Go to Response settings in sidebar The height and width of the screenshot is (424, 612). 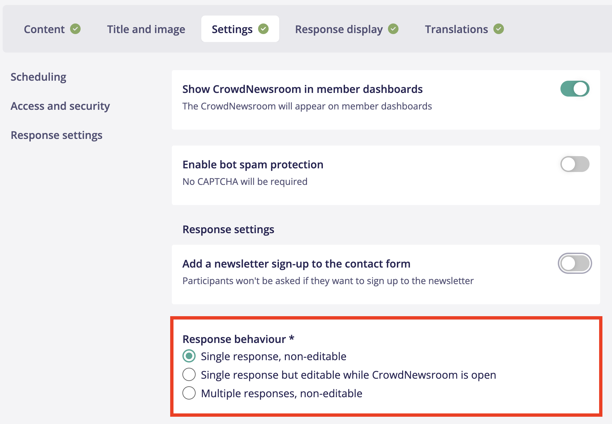pos(57,135)
